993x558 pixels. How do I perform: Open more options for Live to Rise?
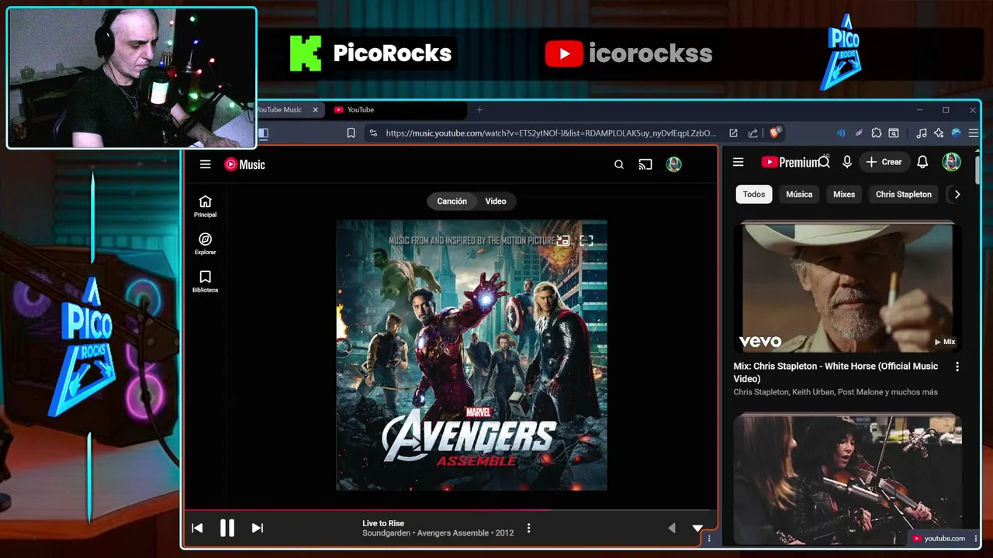pyautogui.click(x=528, y=528)
